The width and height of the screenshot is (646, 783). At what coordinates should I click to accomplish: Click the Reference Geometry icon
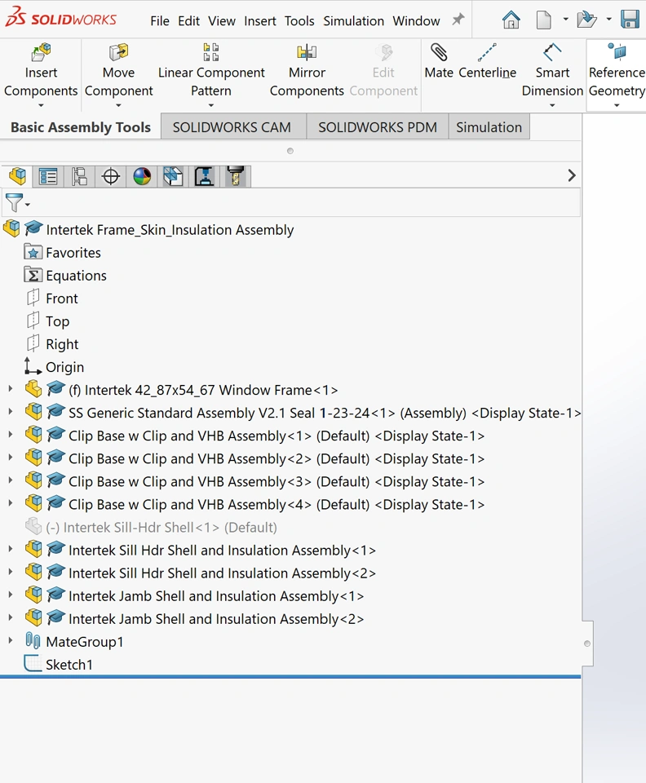point(617,52)
